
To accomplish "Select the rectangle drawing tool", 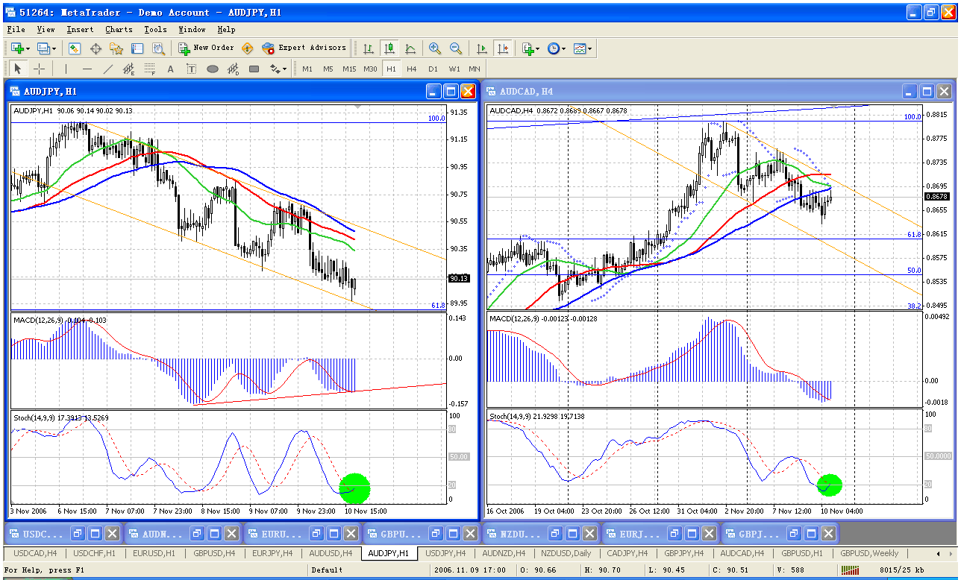I will click(254, 69).
